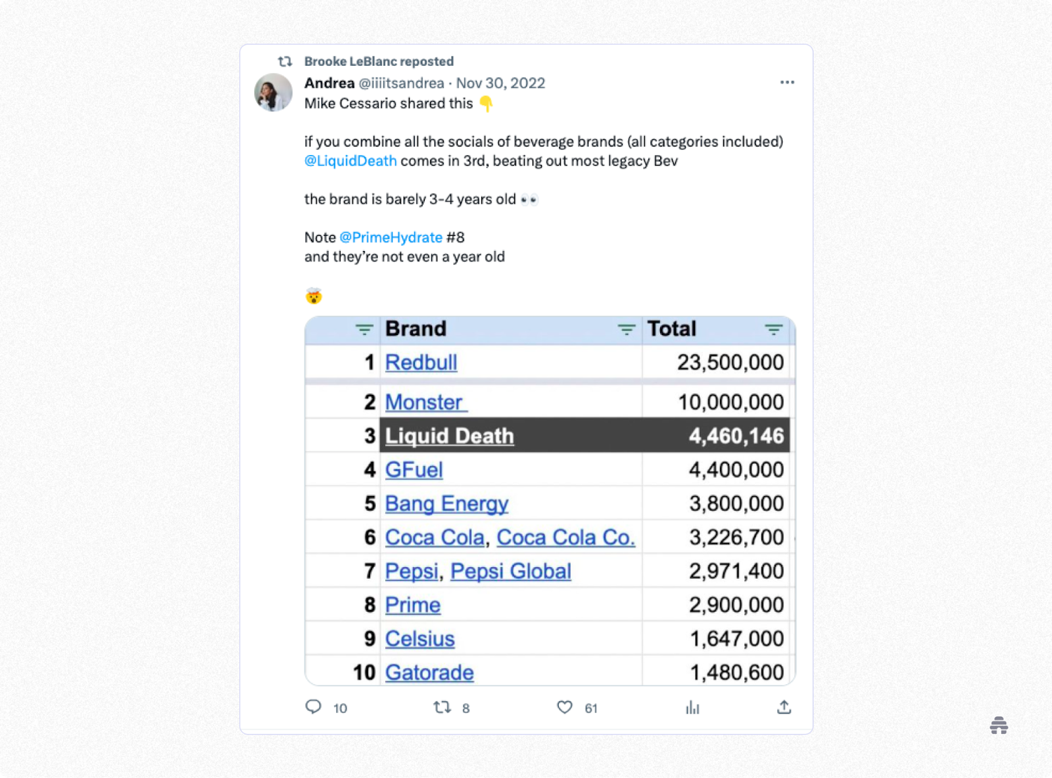The image size is (1052, 778).
Task: Click the Pepsi Global link
Action: (511, 571)
